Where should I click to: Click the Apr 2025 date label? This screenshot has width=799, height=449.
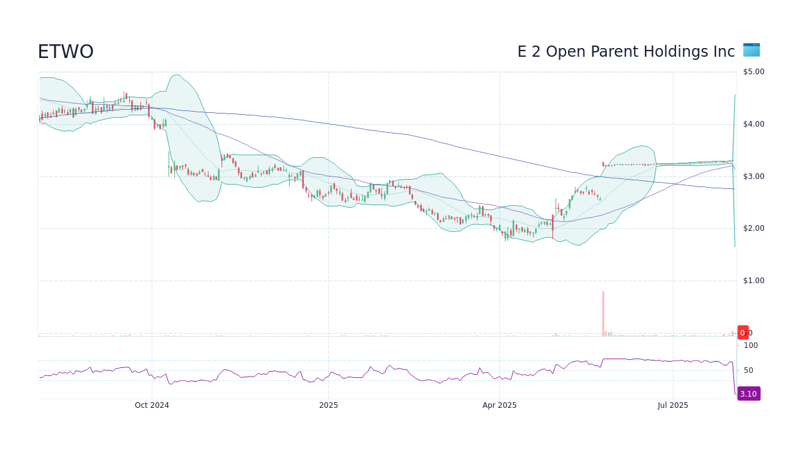[x=499, y=405]
